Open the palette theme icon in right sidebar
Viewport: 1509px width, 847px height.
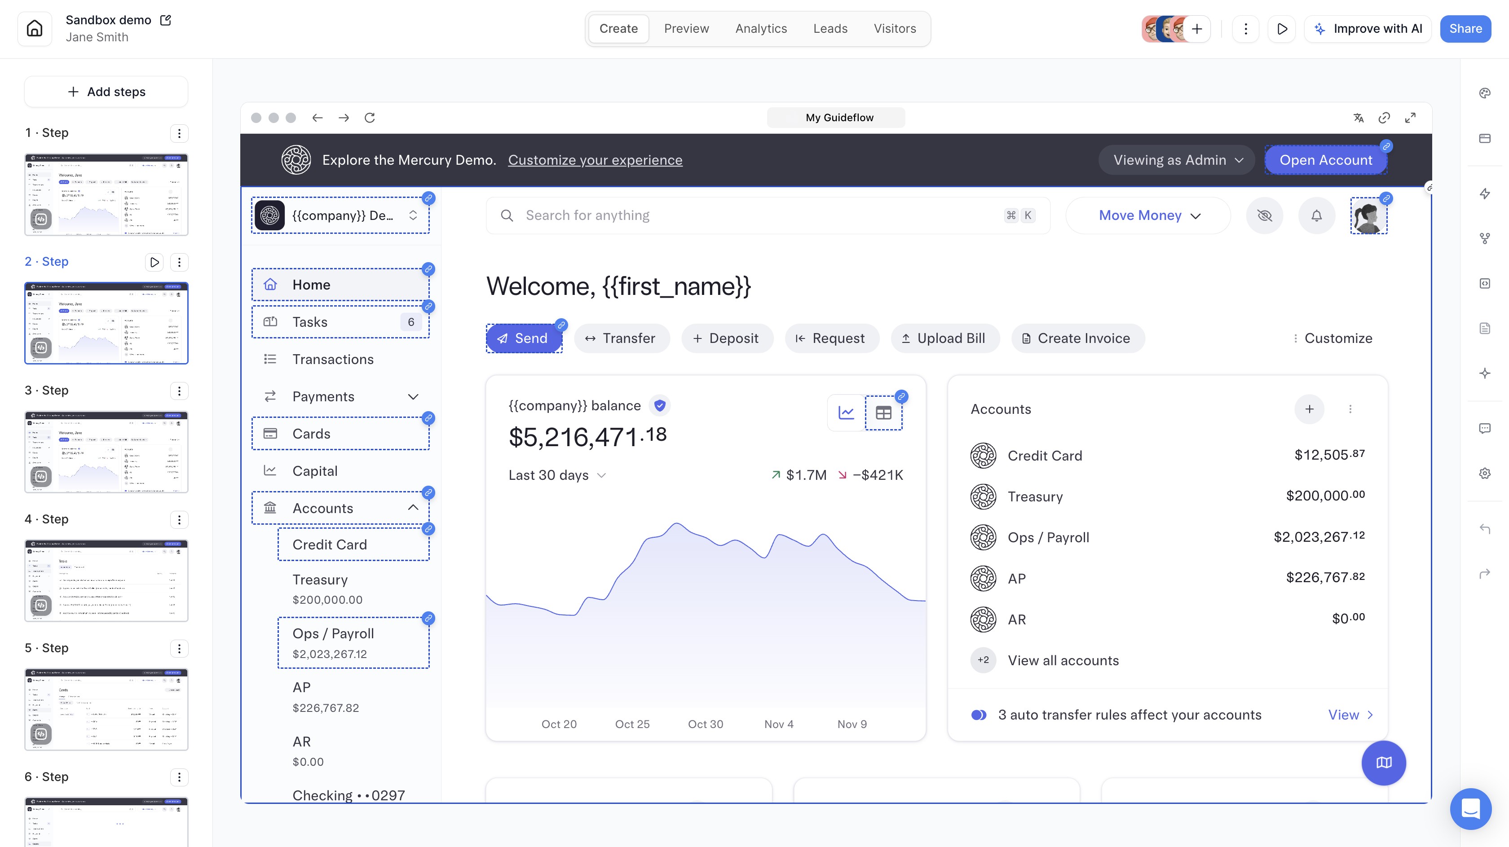tap(1484, 93)
